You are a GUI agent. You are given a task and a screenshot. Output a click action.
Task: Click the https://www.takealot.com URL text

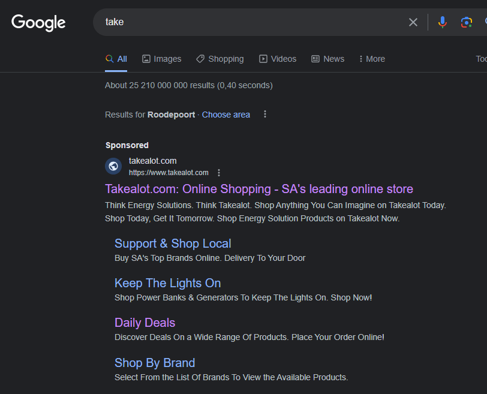(169, 173)
